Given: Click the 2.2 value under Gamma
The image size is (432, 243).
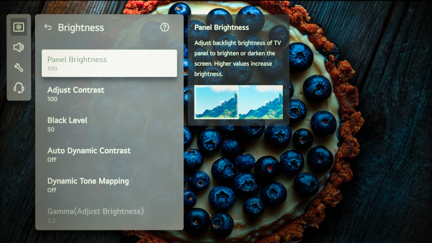Looking at the screenshot, I should click(x=51, y=221).
